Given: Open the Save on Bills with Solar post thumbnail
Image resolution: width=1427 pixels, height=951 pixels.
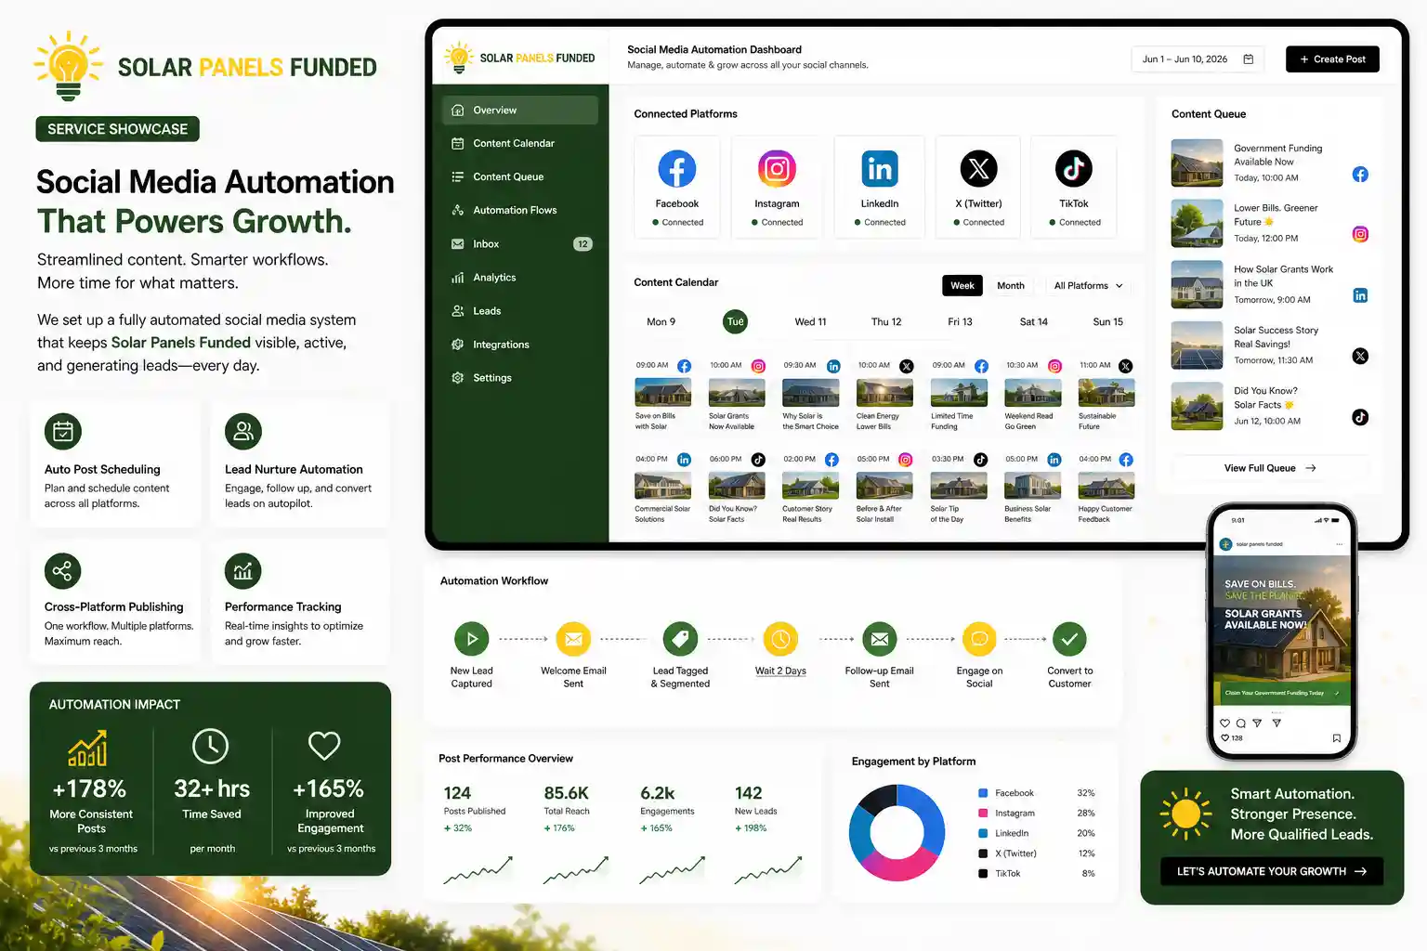Looking at the screenshot, I should click(662, 393).
